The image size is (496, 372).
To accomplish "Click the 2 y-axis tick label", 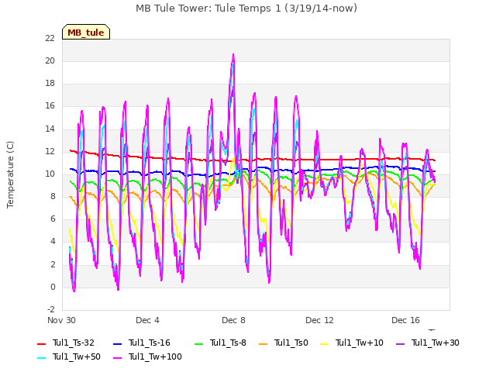I will [53, 264].
